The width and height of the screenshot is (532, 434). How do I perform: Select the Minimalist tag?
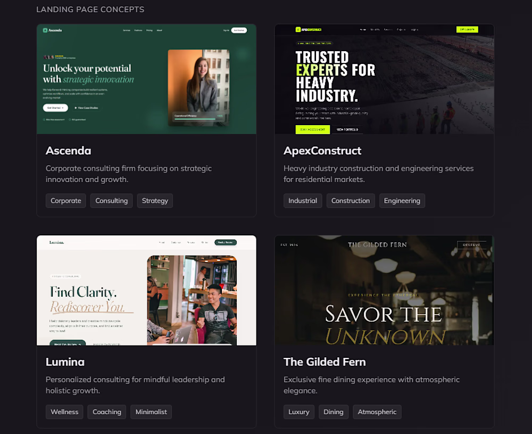point(151,412)
